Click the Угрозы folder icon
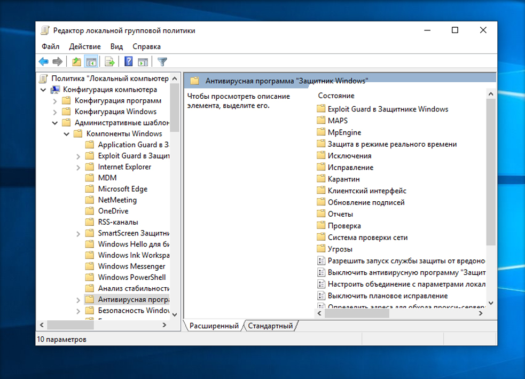The image size is (525, 379). (321, 249)
